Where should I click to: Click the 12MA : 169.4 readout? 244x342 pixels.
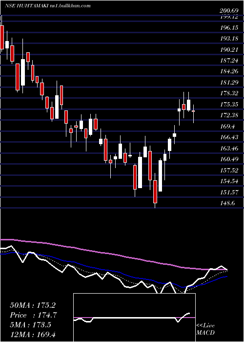pyautogui.click(x=34, y=335)
